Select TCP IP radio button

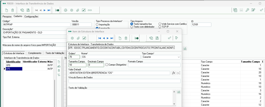(x=160, y=27)
